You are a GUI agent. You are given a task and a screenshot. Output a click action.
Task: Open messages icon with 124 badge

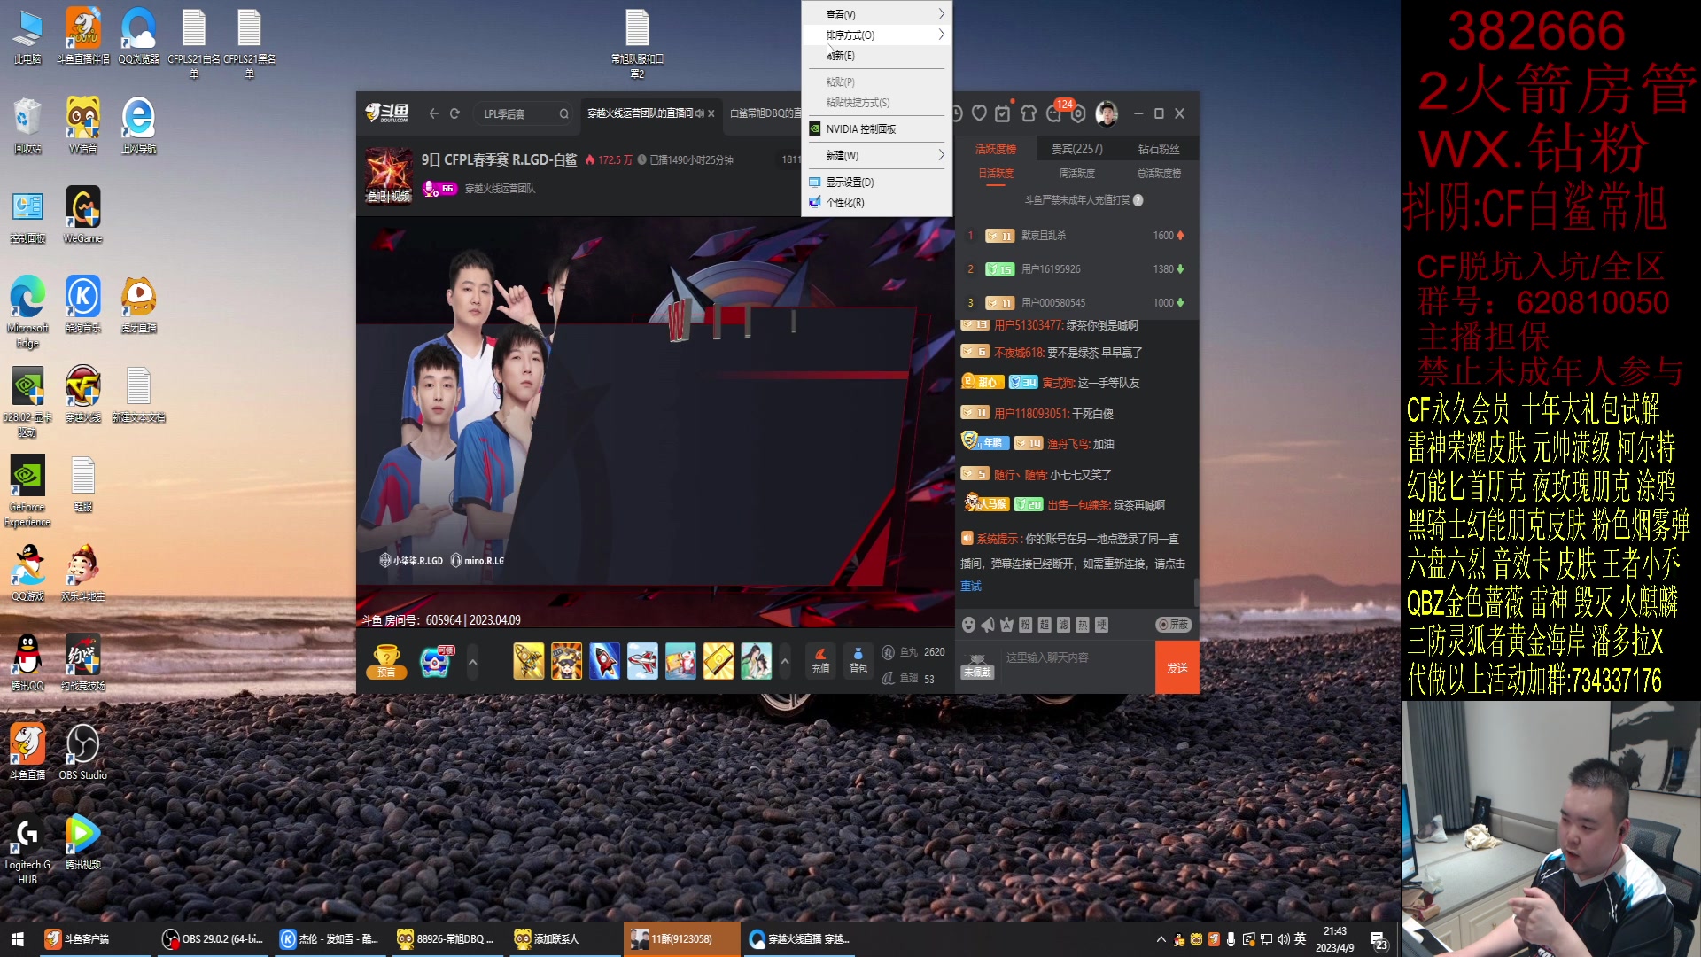1054,113
